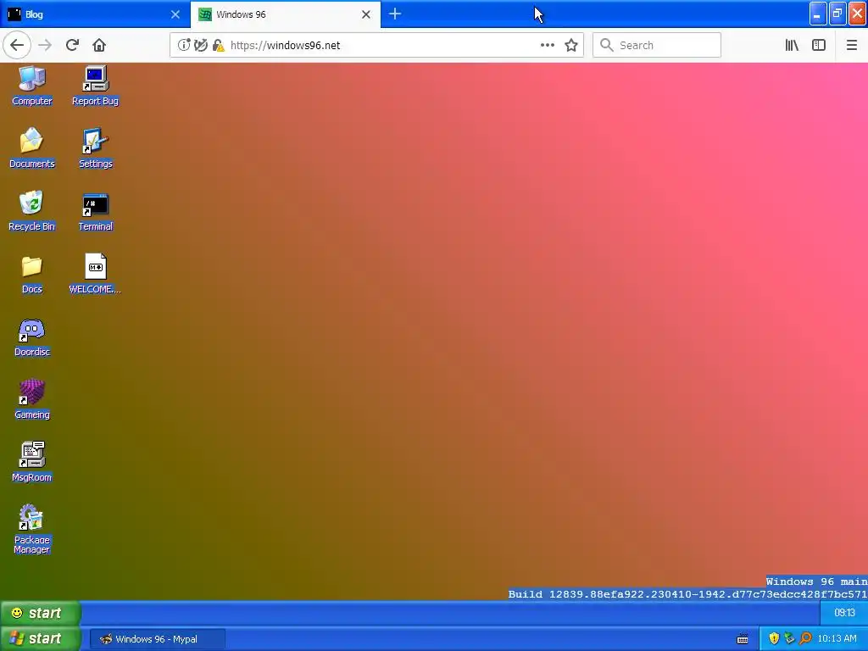Open the Library bookmarks icon

pos(792,46)
